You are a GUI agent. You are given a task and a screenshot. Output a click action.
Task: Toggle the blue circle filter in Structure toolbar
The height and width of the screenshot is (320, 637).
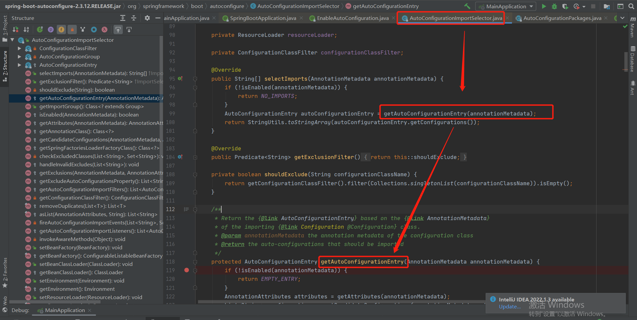coord(94,30)
